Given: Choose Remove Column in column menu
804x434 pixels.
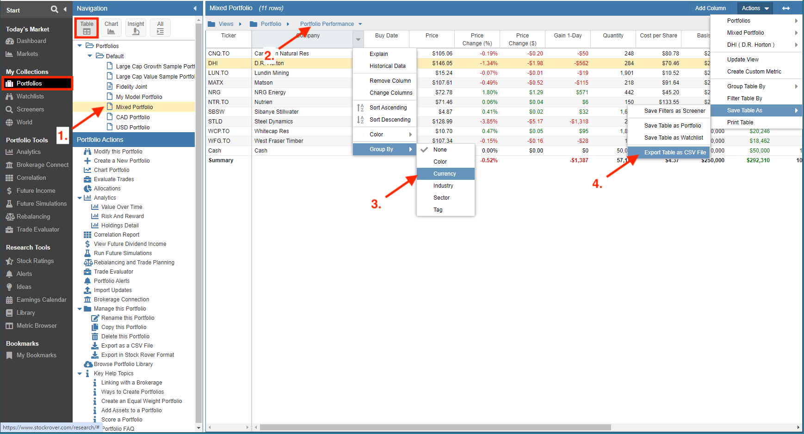Looking at the screenshot, I should click(x=384, y=81).
